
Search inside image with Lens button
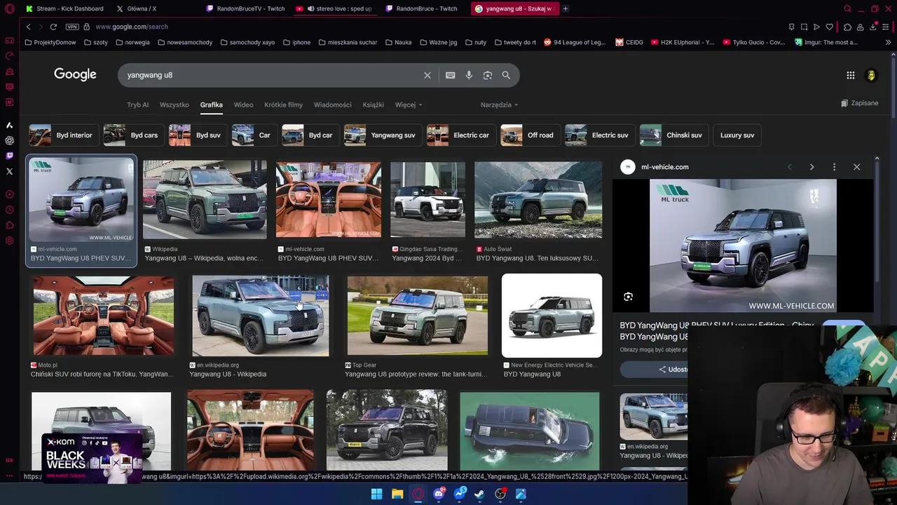click(628, 297)
